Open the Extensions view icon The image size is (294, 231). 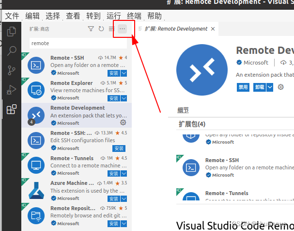pos(12,109)
